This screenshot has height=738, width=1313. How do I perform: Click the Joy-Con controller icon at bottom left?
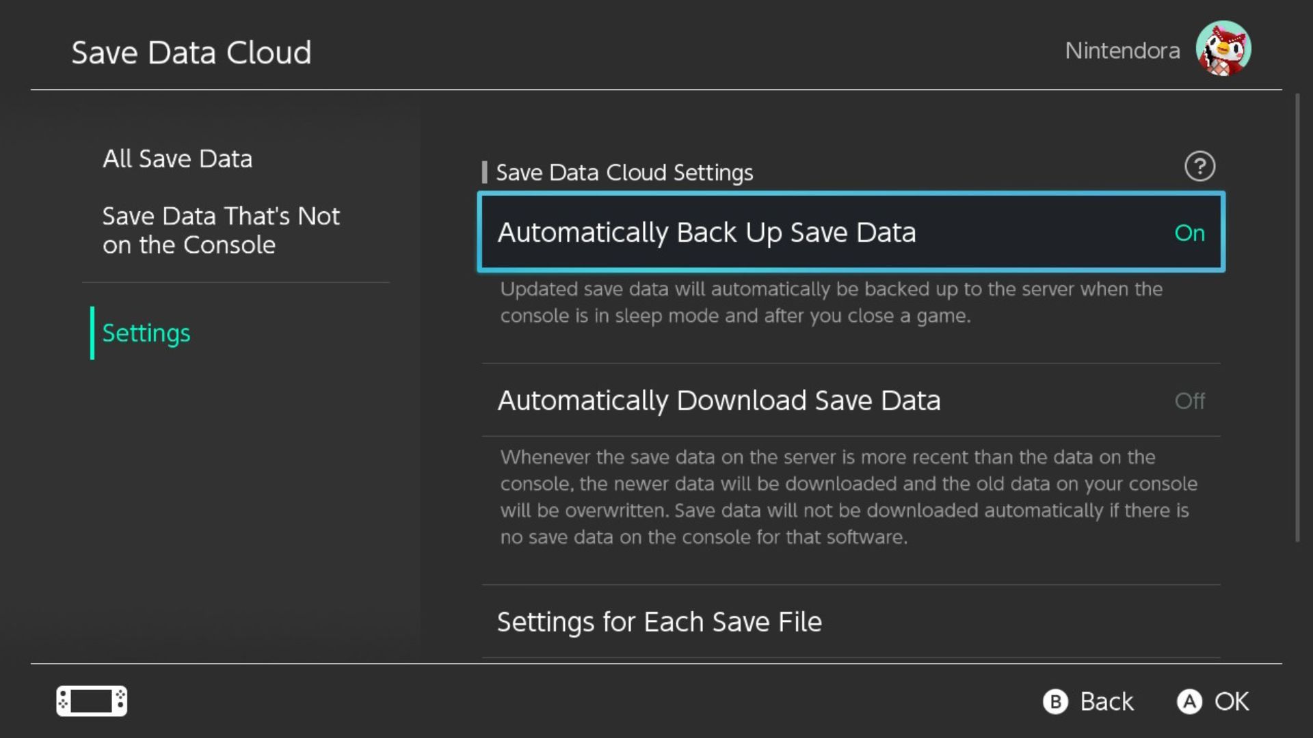[92, 700]
